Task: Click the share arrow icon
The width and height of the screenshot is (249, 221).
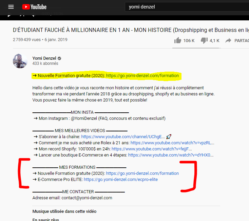Action: tap(228, 40)
